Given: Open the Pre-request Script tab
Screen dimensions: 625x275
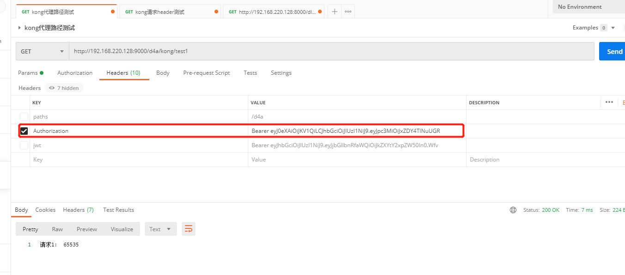Looking at the screenshot, I should (x=207, y=73).
